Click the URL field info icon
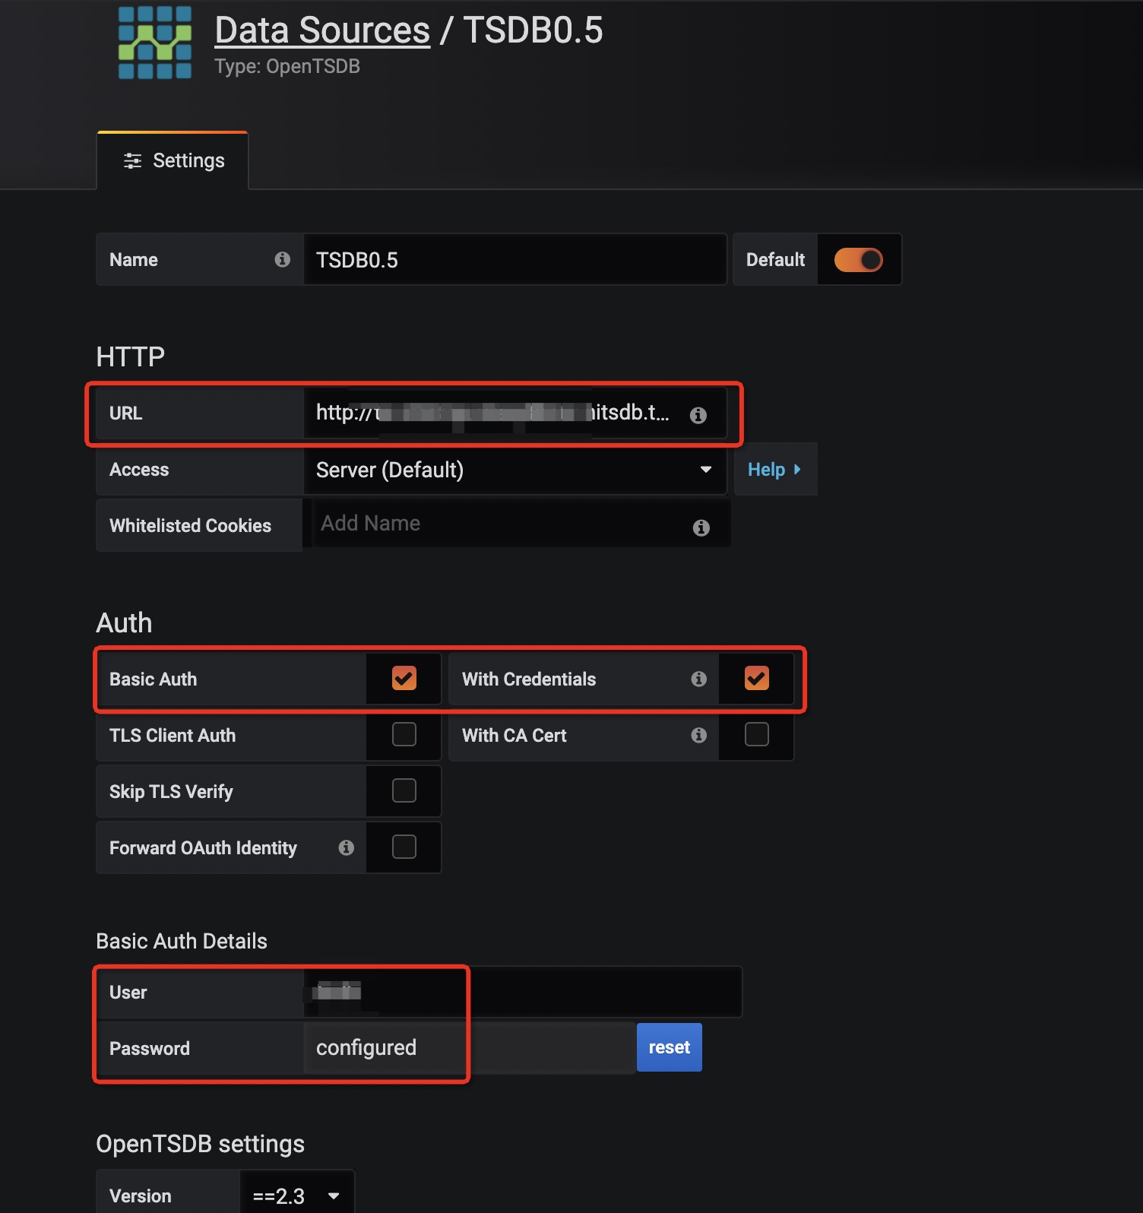Image resolution: width=1143 pixels, height=1213 pixels. point(698,415)
